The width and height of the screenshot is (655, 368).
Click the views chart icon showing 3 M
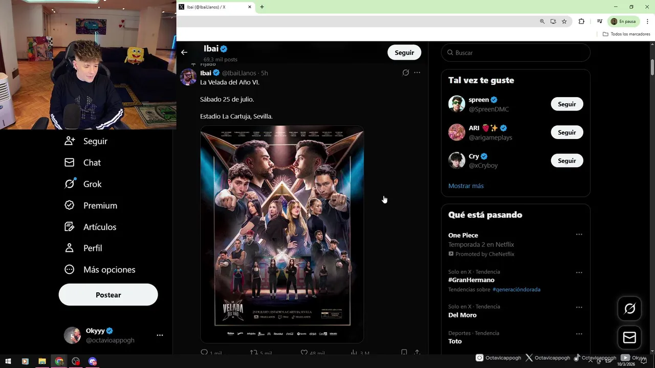pos(354,353)
